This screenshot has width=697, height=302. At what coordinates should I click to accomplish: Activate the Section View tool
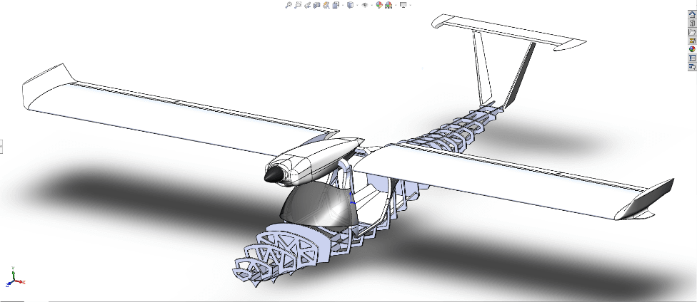tap(317, 5)
